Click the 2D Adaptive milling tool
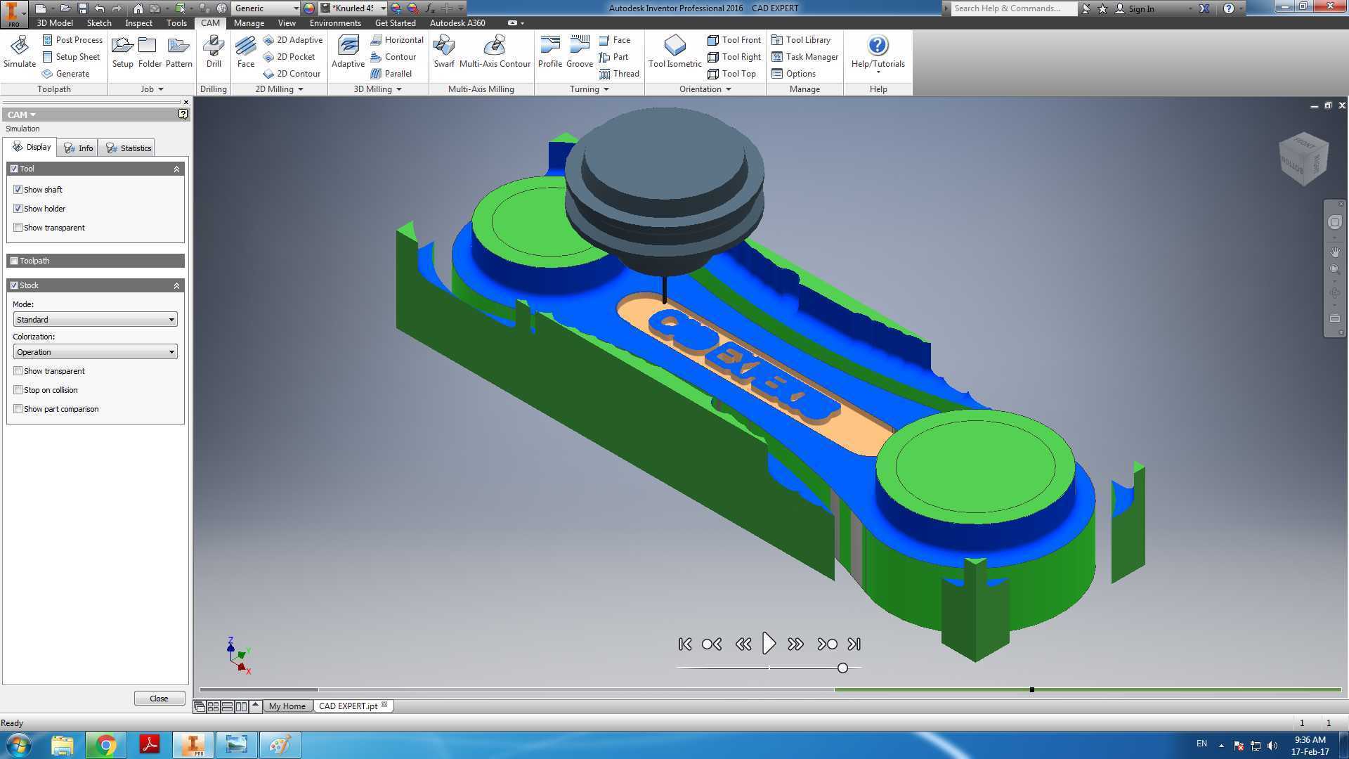1349x759 pixels. (x=293, y=40)
